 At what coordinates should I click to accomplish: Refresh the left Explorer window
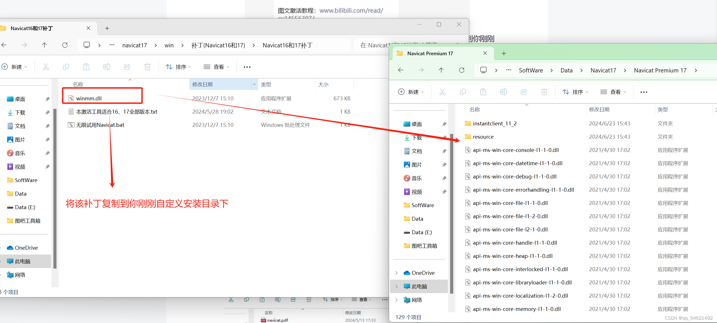65,45
